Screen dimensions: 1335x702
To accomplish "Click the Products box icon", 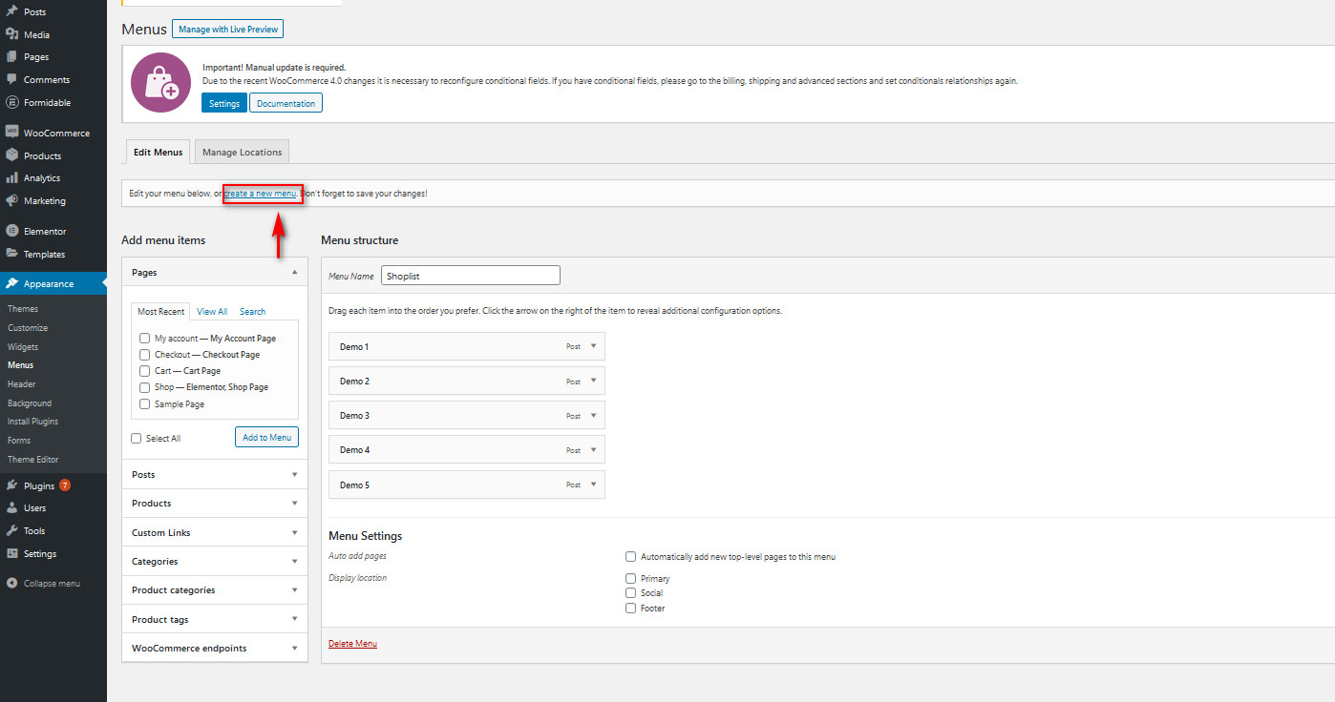I will (x=11, y=155).
